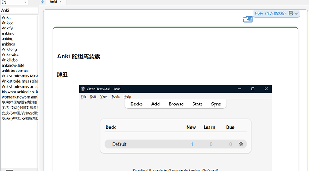Select Ankiliabo in the word list

[x=10, y=60]
